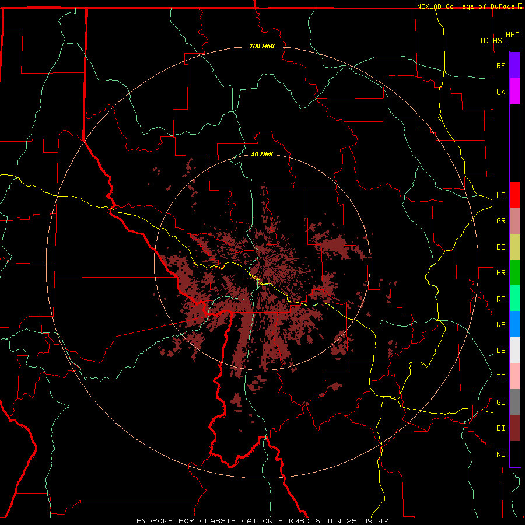Select the "DS" legend label
The width and height of the screenshot is (525, 525).
[501, 351]
